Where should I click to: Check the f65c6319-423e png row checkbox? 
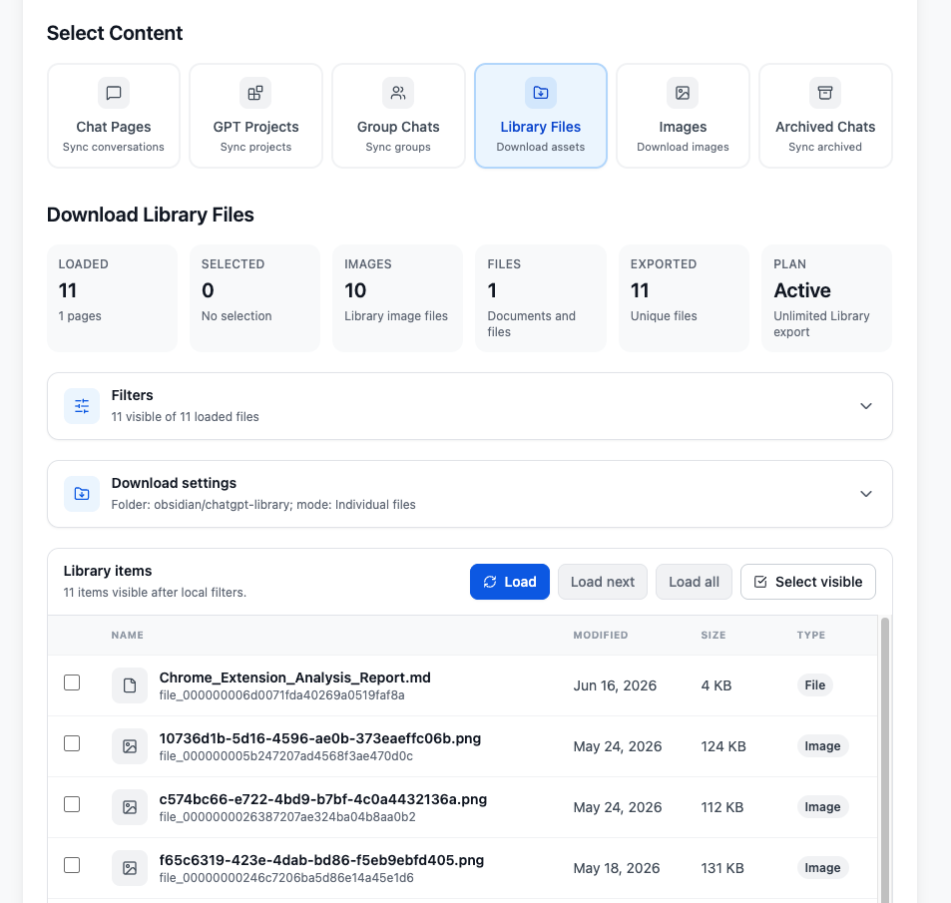[x=72, y=865]
